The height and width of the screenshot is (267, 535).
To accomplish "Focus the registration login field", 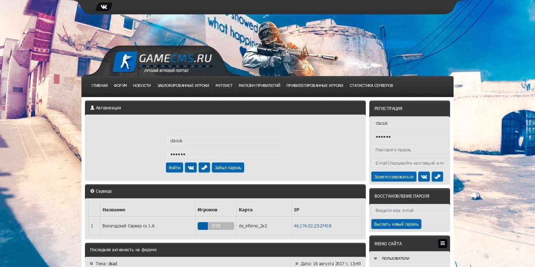I will [x=410, y=123].
